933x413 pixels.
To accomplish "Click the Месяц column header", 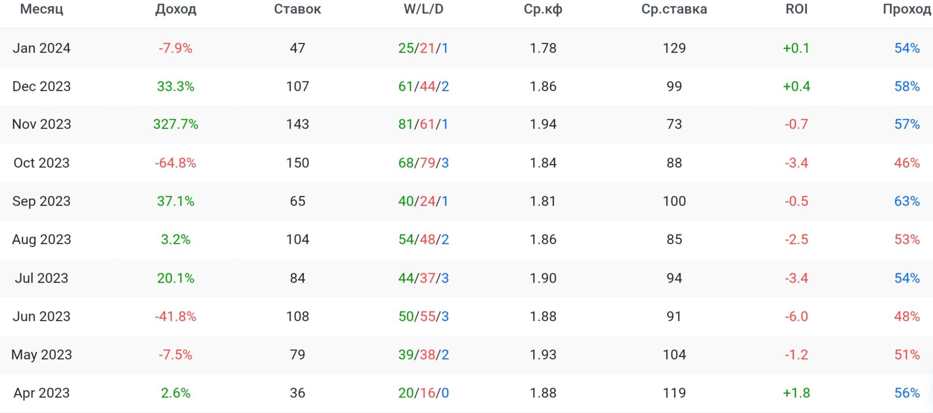I will pyautogui.click(x=42, y=9).
